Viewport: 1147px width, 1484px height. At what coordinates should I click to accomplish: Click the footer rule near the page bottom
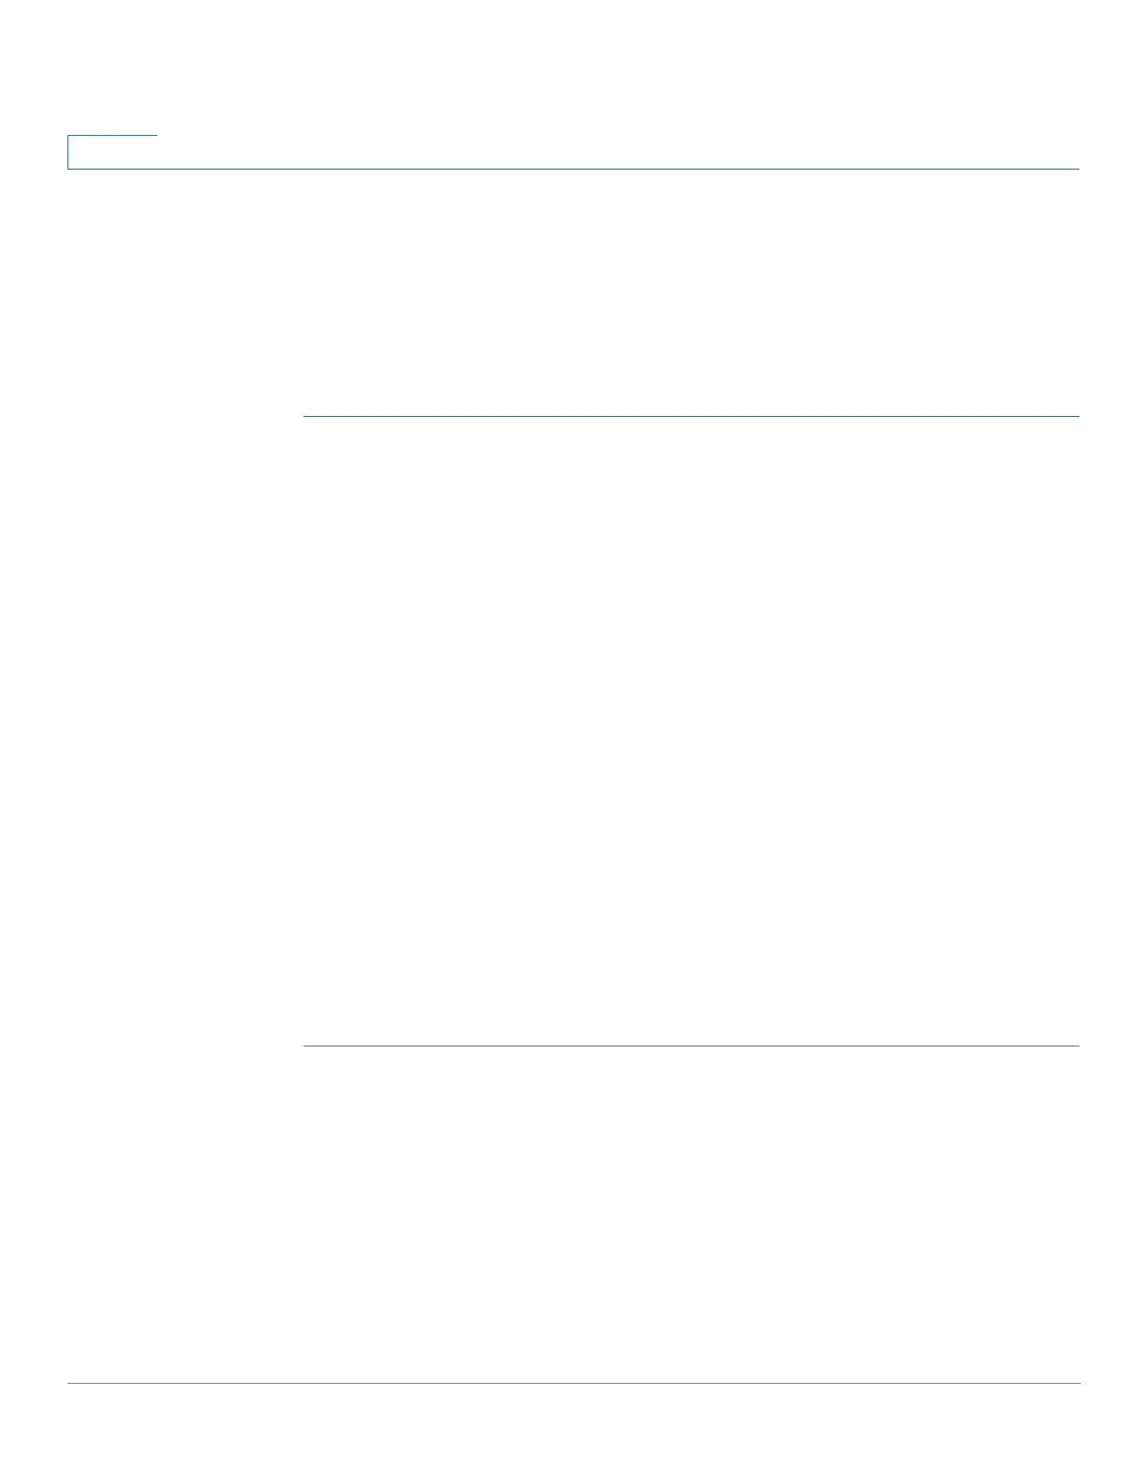(573, 1383)
